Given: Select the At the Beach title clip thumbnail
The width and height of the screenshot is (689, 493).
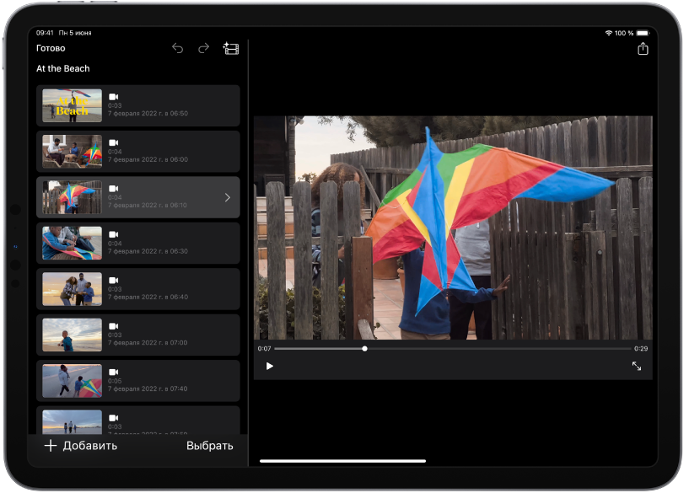Looking at the screenshot, I should [x=72, y=106].
